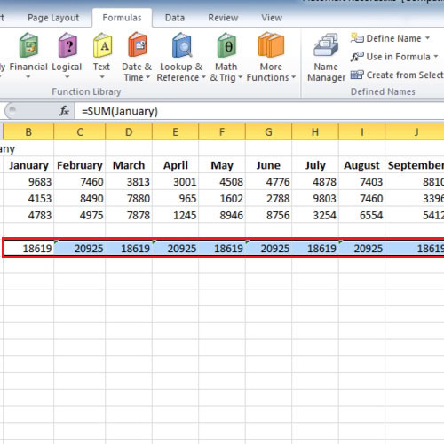Click the Use in Formula icon
Viewport: 444px width, 444px height.
pos(357,56)
